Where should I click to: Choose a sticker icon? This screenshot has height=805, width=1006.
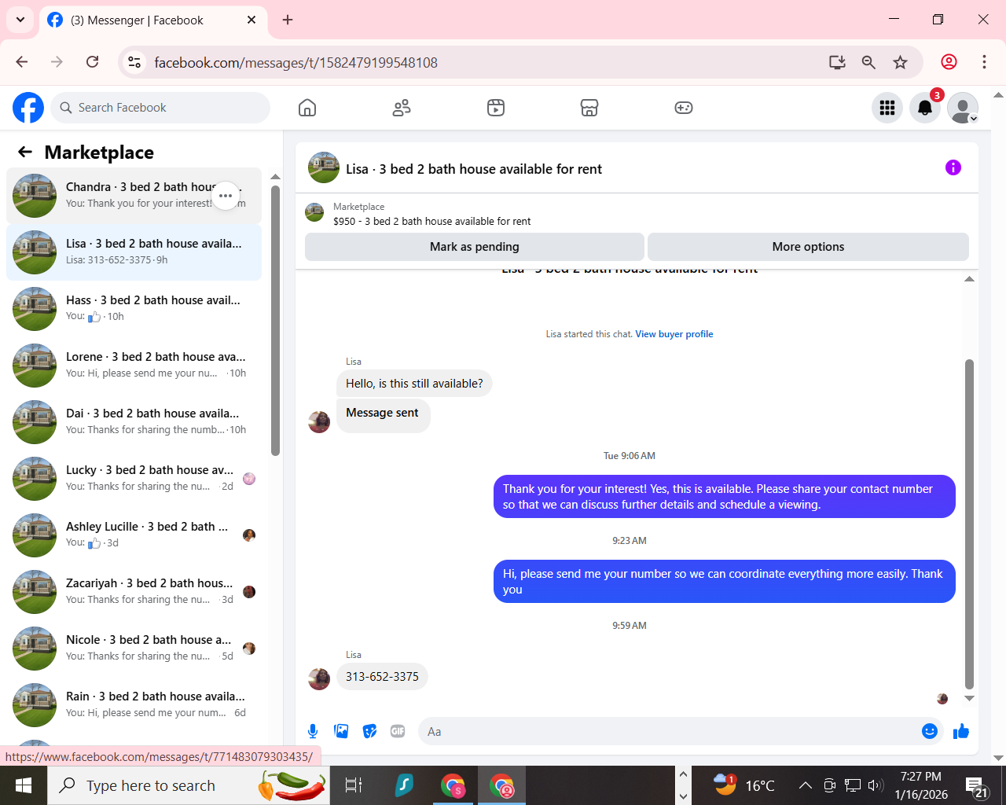(x=369, y=731)
